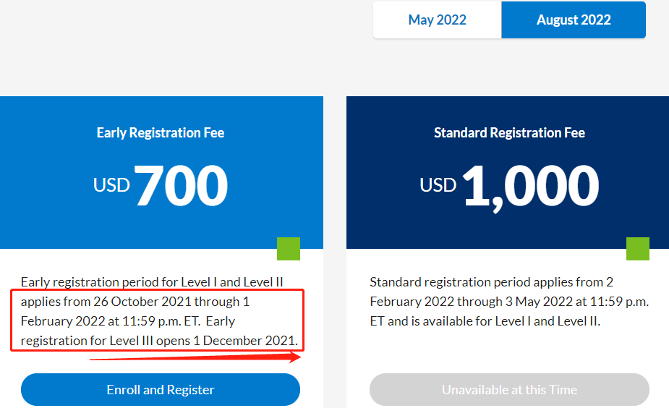Click the standard registration period paragraph

[506, 302]
